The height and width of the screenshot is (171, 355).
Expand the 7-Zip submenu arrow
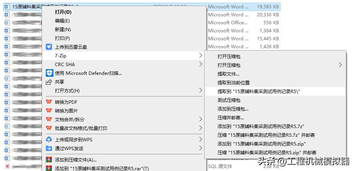point(200,55)
